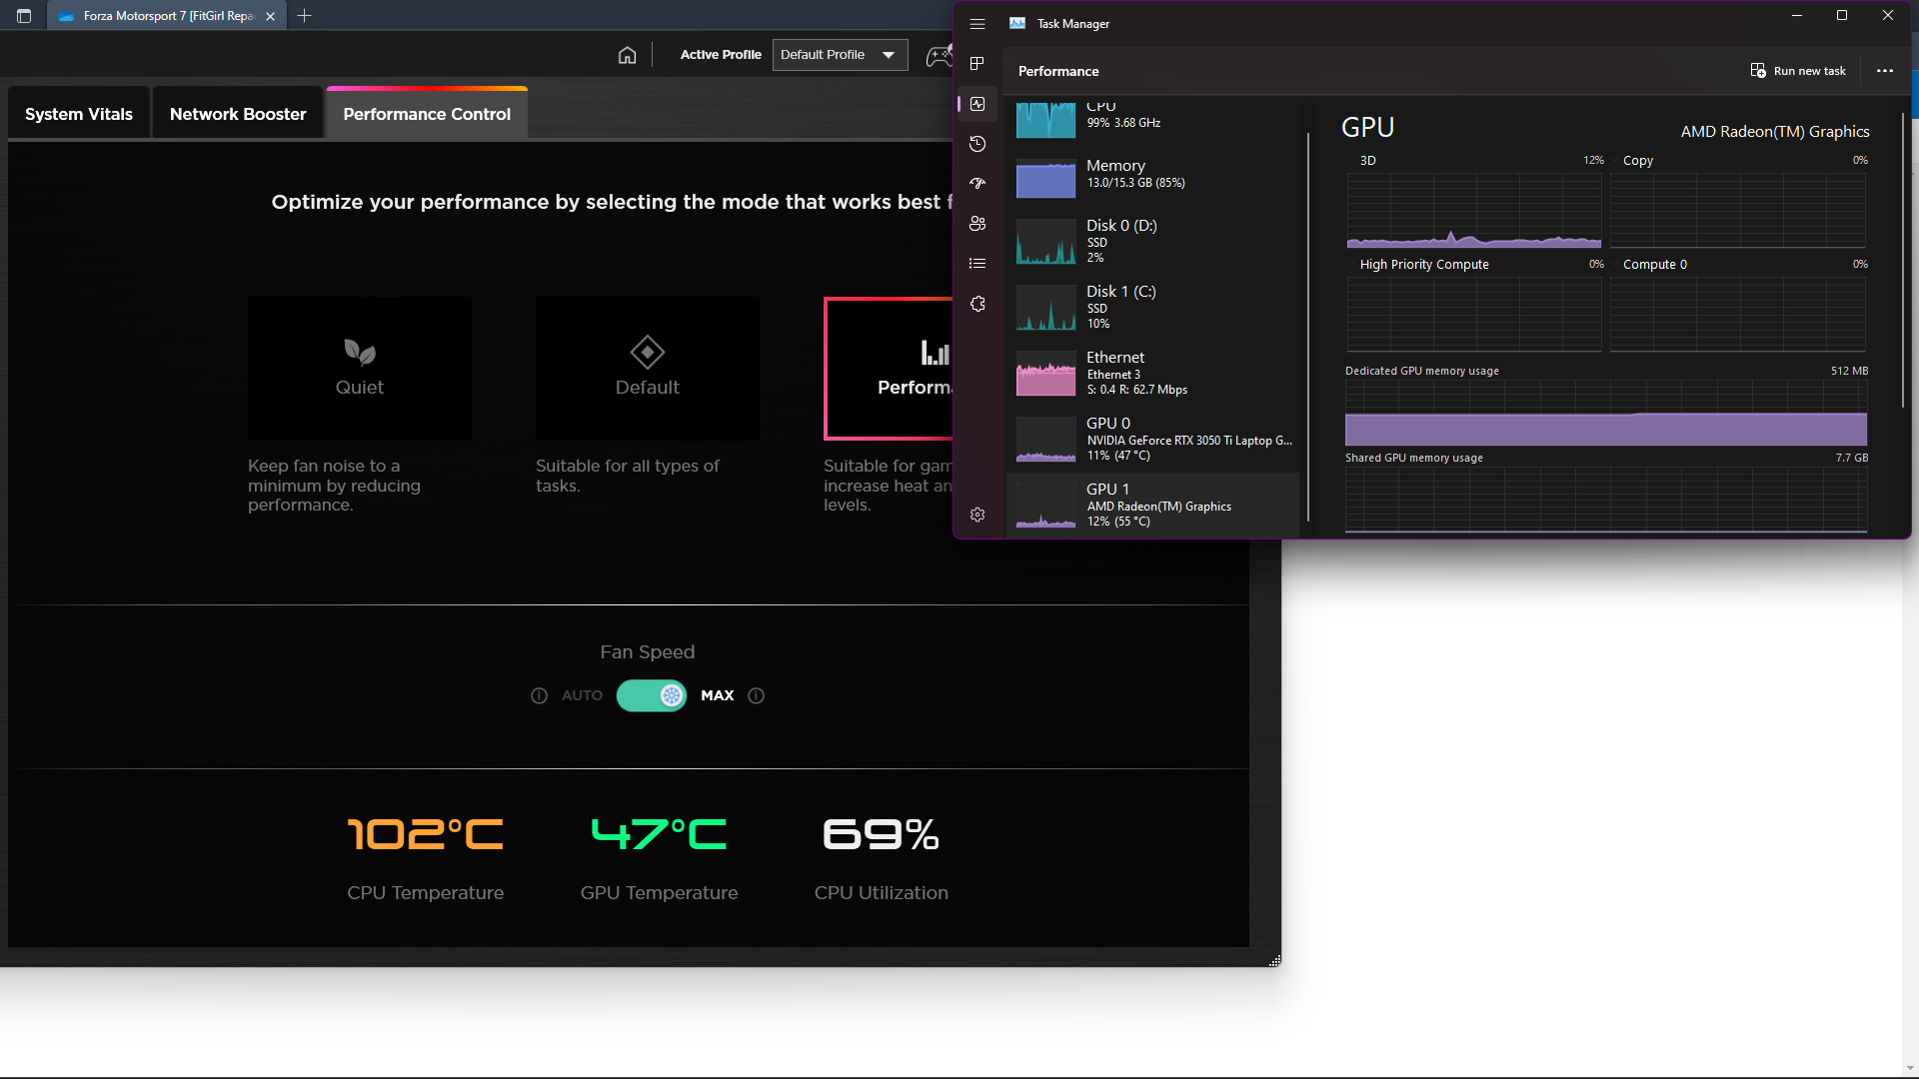Open a new browser tab with plus icon
The image size is (1919, 1079).
[305, 16]
